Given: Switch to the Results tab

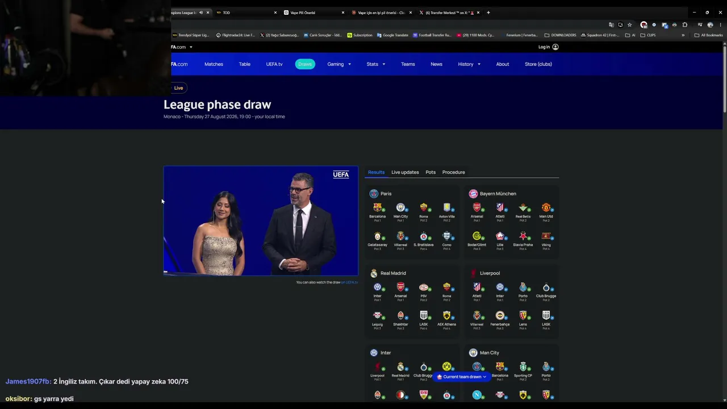Looking at the screenshot, I should [x=376, y=172].
